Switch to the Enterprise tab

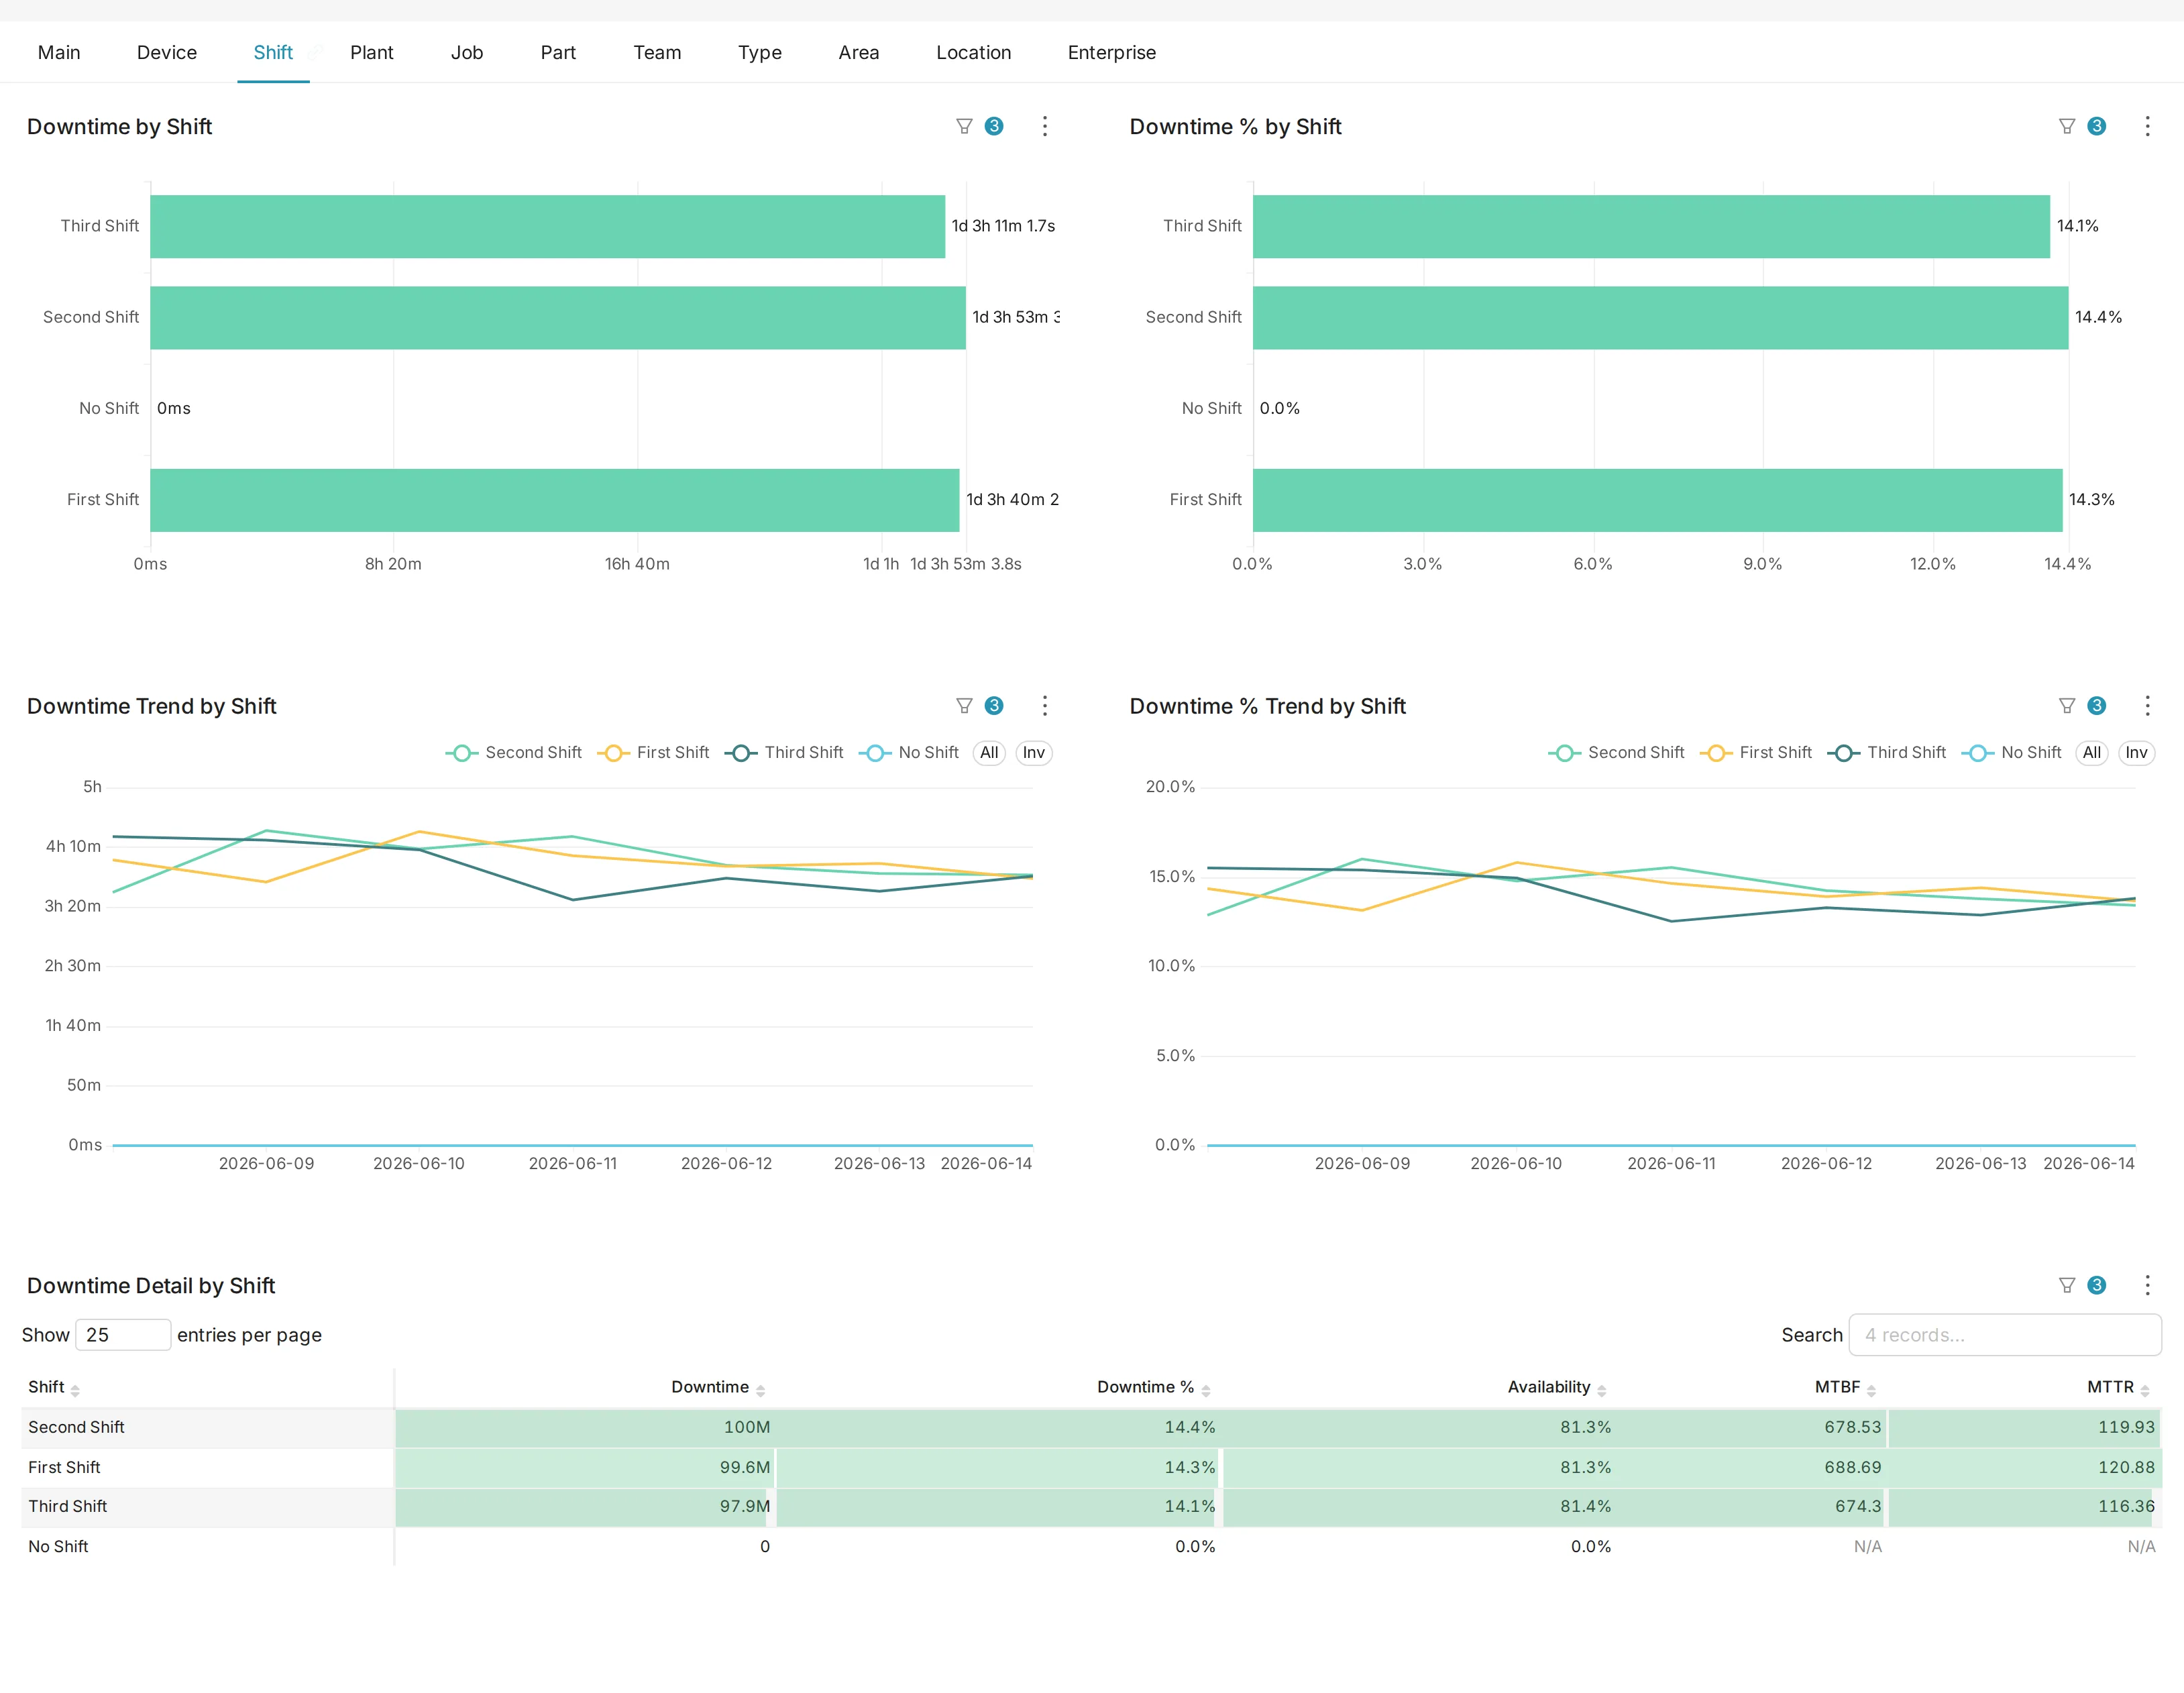point(1112,53)
